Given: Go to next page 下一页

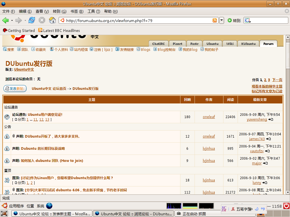Looking at the screenshot, I should [277, 80].
